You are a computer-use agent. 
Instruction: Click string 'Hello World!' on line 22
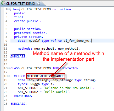56,92
